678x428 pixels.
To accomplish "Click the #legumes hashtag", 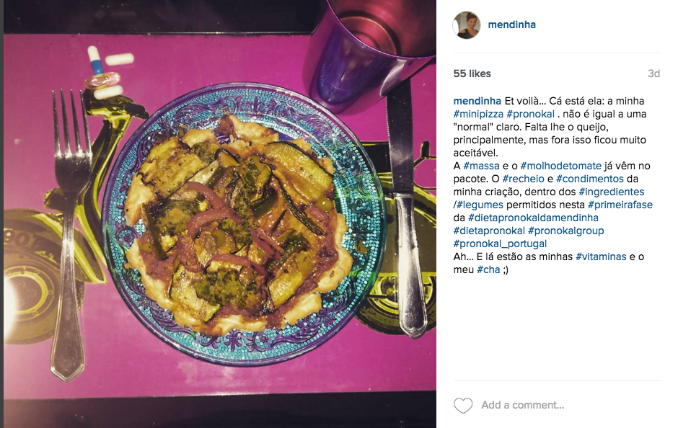I will click(x=480, y=205).
